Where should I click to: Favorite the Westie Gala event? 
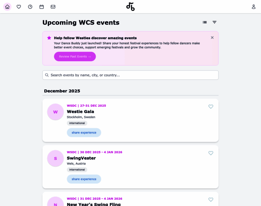point(211,107)
